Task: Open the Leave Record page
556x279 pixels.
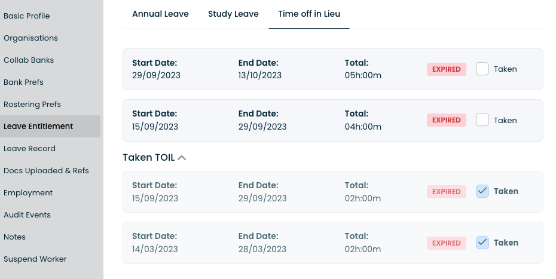Action: (x=29, y=149)
